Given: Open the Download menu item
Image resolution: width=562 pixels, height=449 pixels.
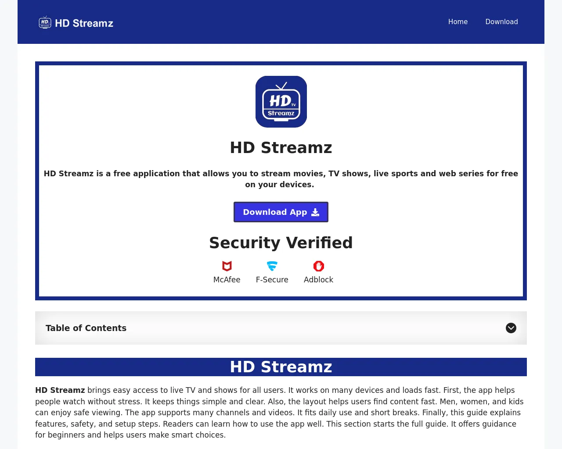Looking at the screenshot, I should point(501,21).
